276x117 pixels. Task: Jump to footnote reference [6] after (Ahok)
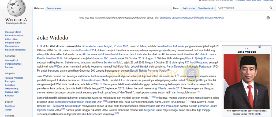(x=169, y=70)
